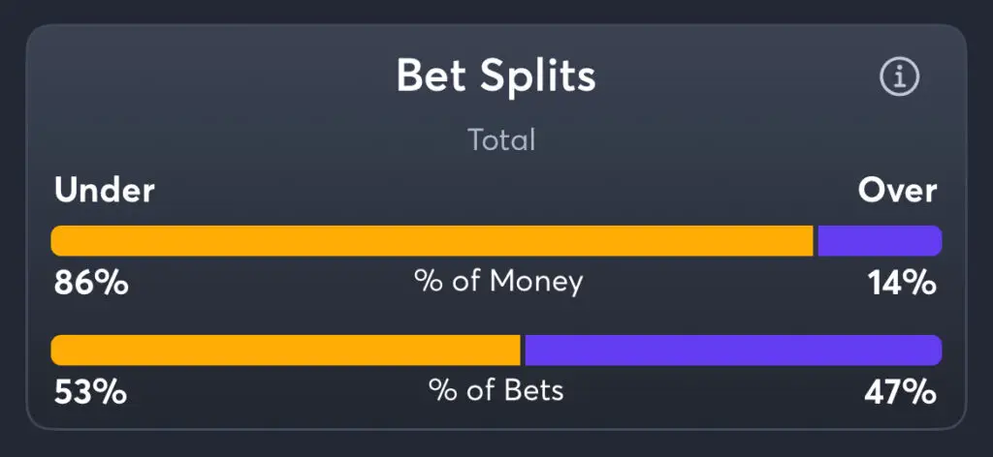Click the 47% bets value

click(900, 392)
